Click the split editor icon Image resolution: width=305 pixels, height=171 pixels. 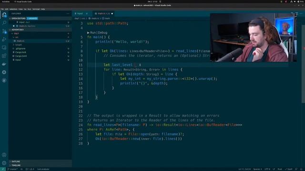coord(296,14)
